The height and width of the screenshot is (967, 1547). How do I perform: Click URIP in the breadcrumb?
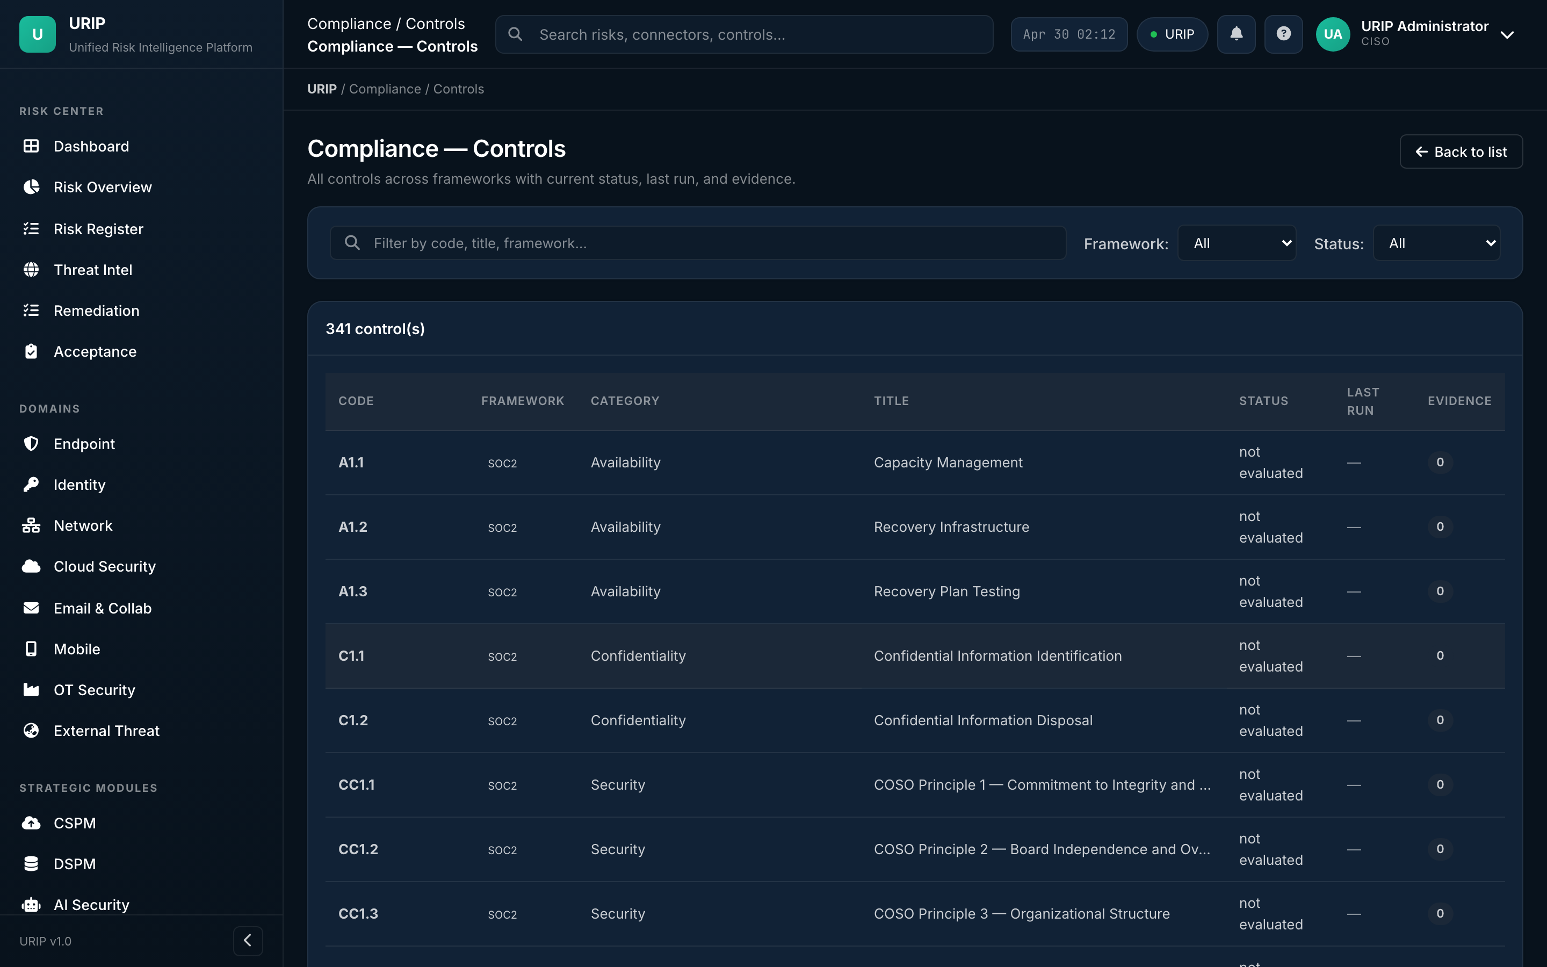(322, 89)
